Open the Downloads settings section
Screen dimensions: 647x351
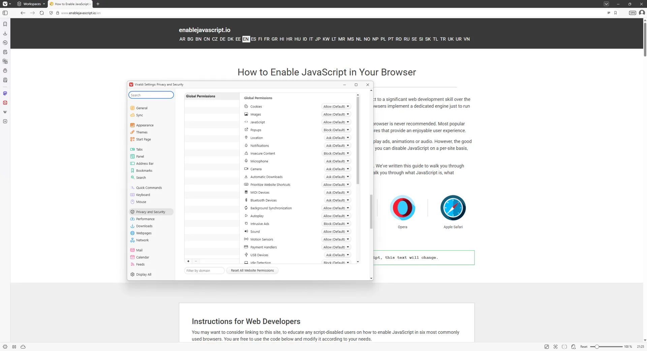pyautogui.click(x=144, y=226)
